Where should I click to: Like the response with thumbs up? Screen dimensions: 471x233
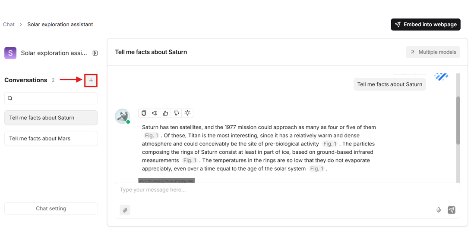(165, 113)
